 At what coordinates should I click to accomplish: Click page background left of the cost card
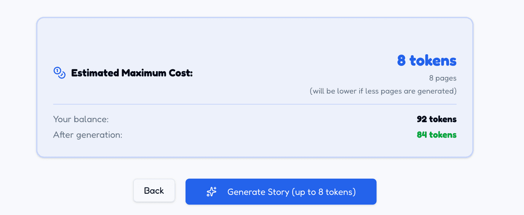pos(18,87)
